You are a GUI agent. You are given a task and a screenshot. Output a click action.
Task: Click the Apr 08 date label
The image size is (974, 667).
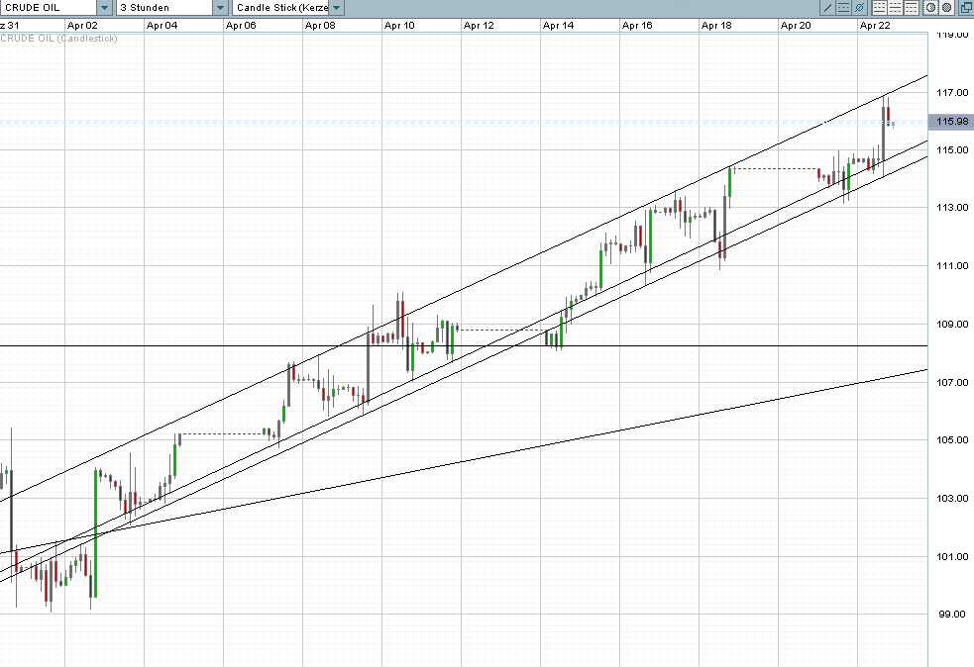click(x=320, y=26)
